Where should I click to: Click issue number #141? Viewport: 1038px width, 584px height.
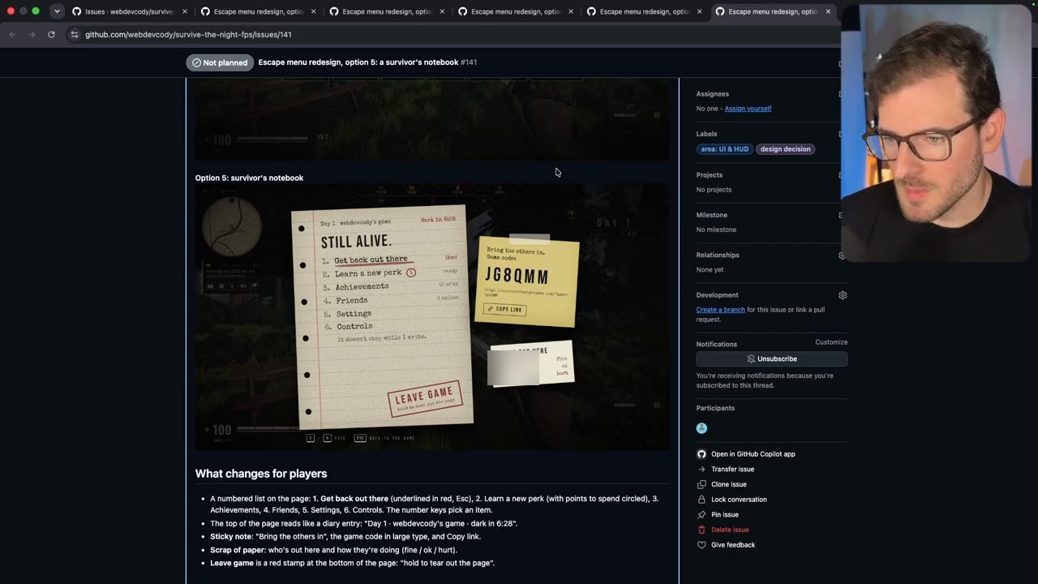click(x=469, y=62)
